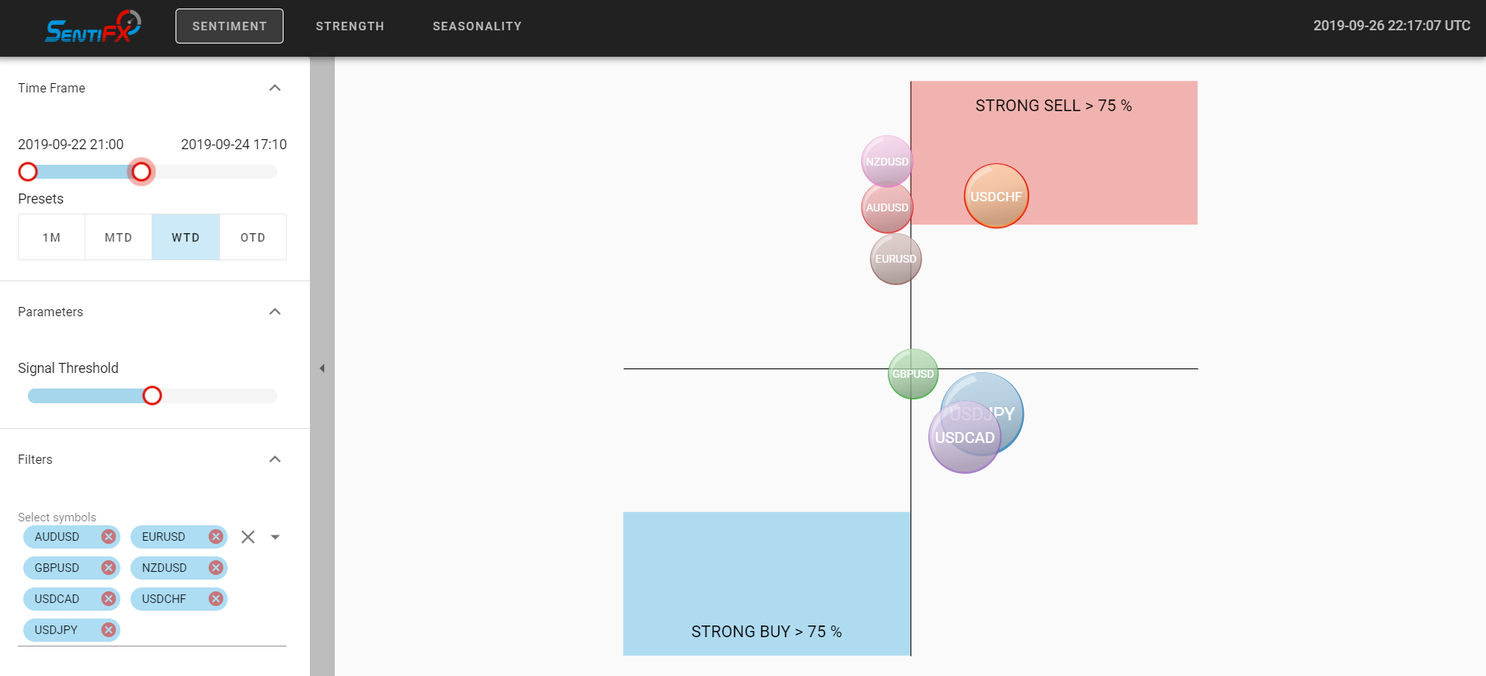
Task: Switch to the Seasonality tab
Action: pos(477,26)
